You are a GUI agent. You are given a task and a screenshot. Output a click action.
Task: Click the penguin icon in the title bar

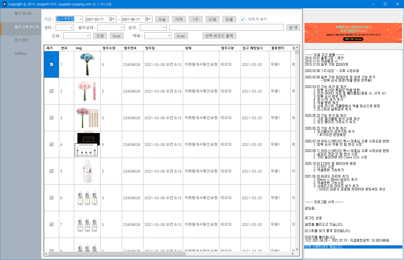[4, 4]
